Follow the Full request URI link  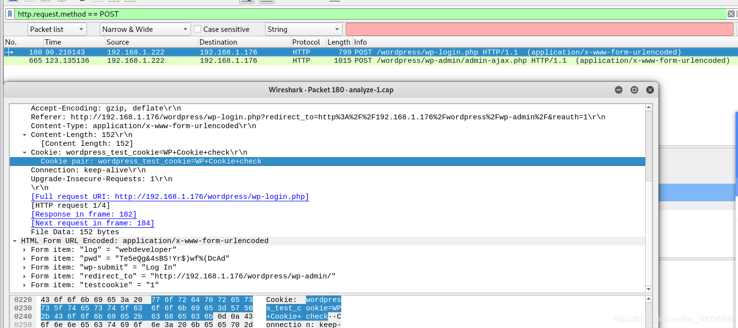point(170,197)
